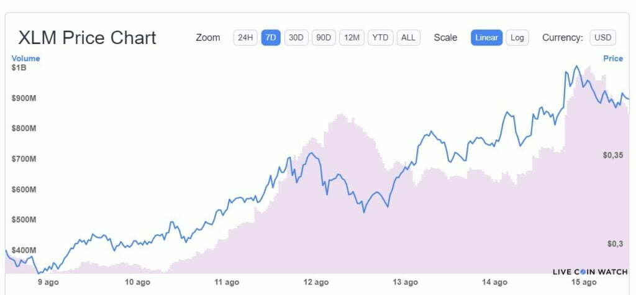Click the XLM Price Chart title
The image size is (636, 295).
click(88, 38)
